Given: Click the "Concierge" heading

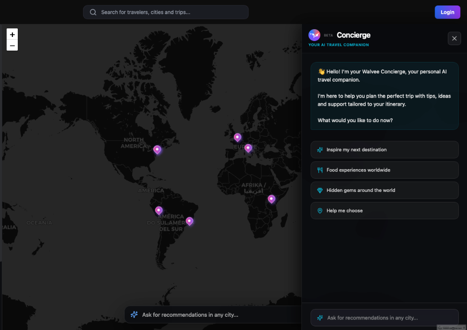Looking at the screenshot, I should point(353,35).
